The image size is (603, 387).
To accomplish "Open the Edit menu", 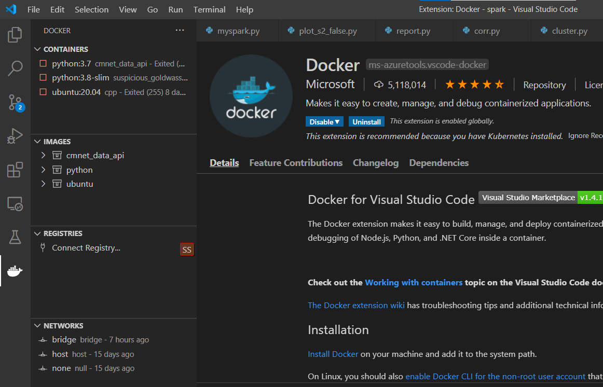I will click(x=57, y=10).
